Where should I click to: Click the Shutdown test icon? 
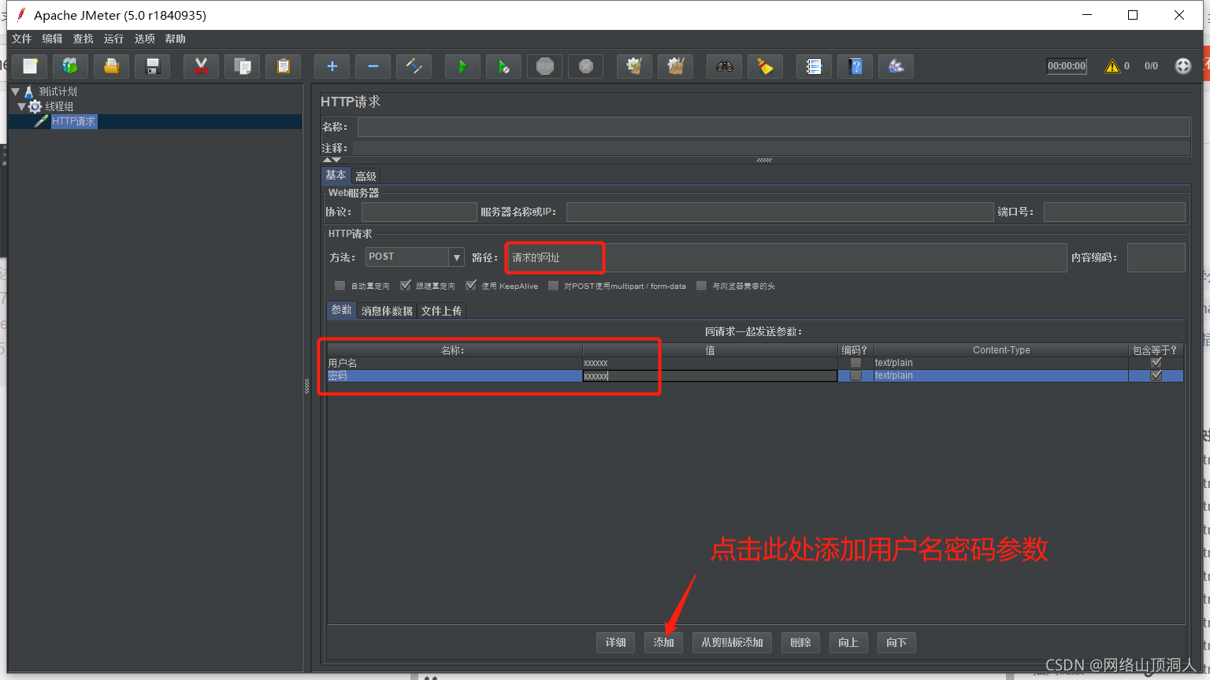pos(585,66)
